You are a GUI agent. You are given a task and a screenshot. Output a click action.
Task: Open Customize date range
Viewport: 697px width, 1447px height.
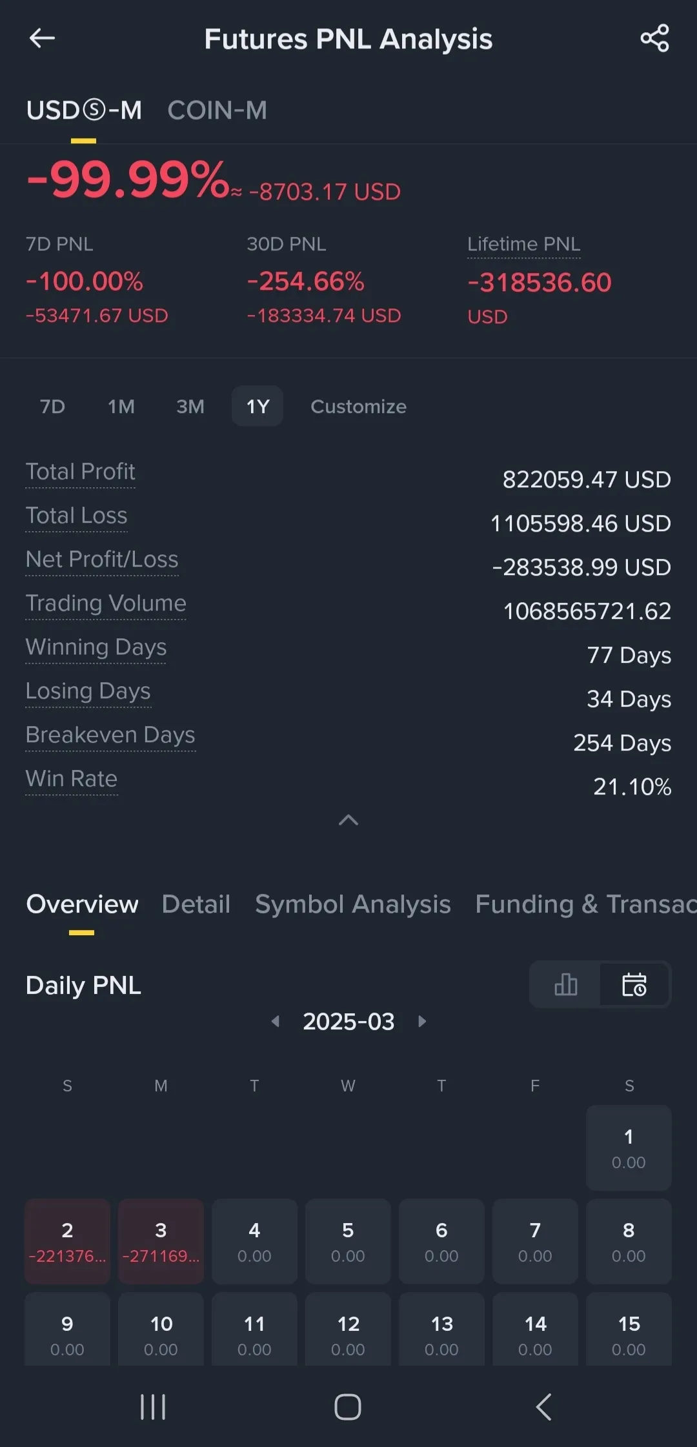coord(358,407)
